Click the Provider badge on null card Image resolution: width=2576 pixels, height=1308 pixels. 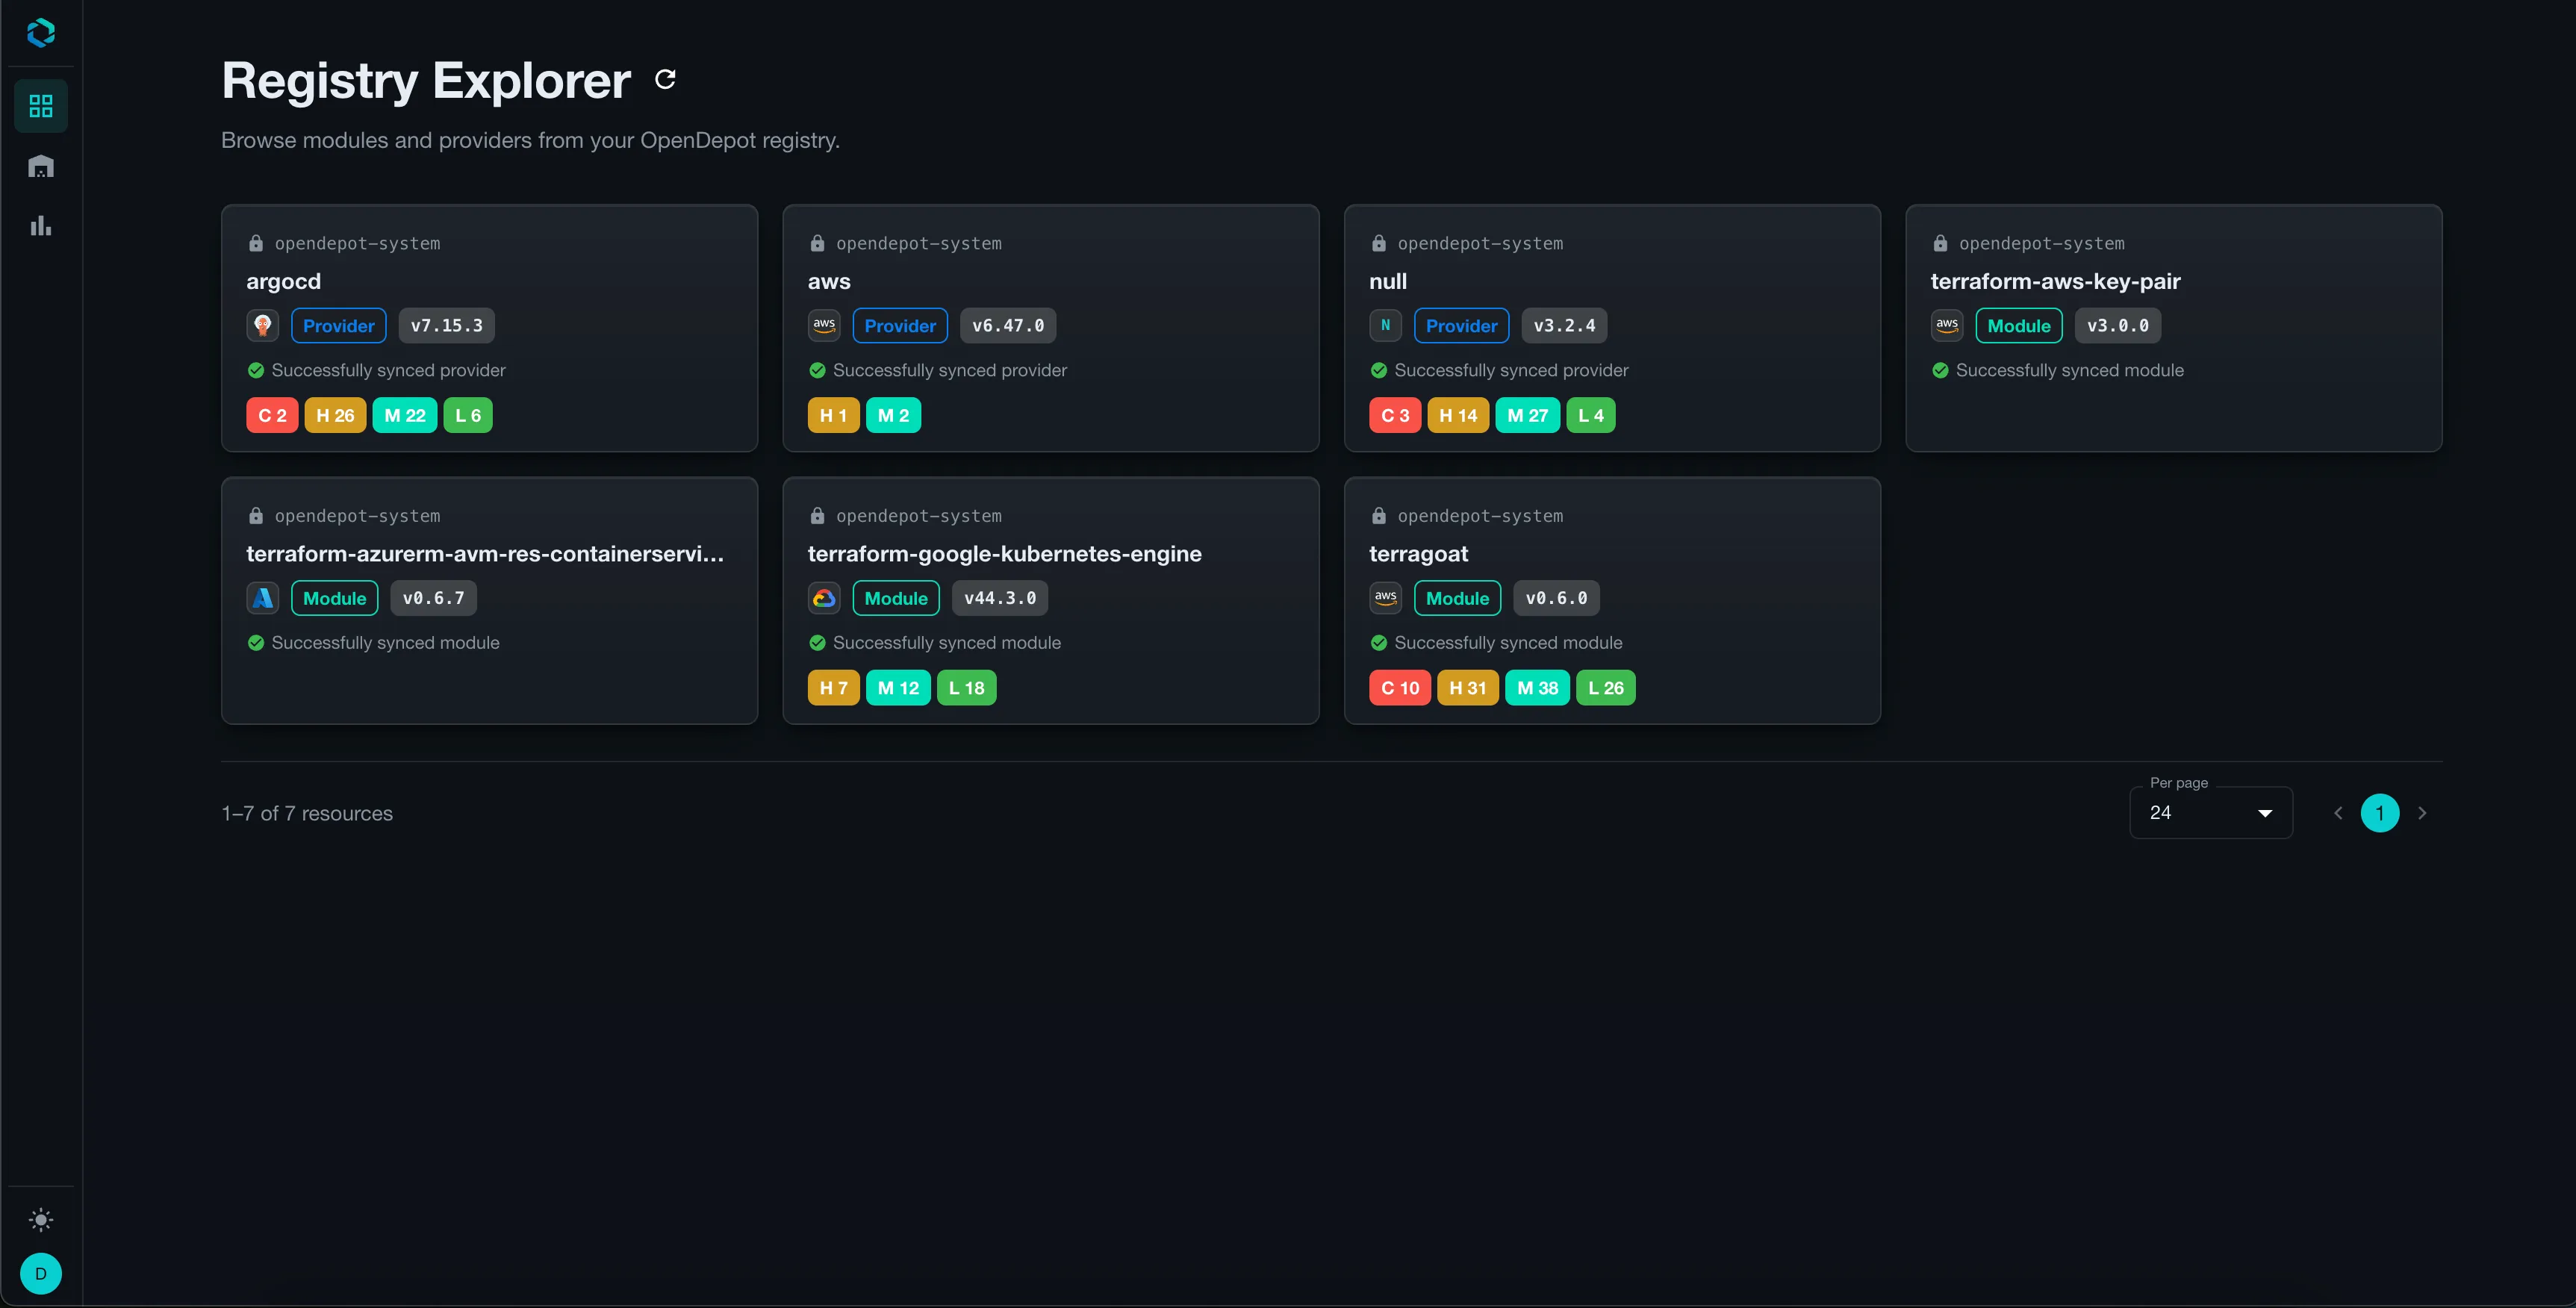point(1462,326)
